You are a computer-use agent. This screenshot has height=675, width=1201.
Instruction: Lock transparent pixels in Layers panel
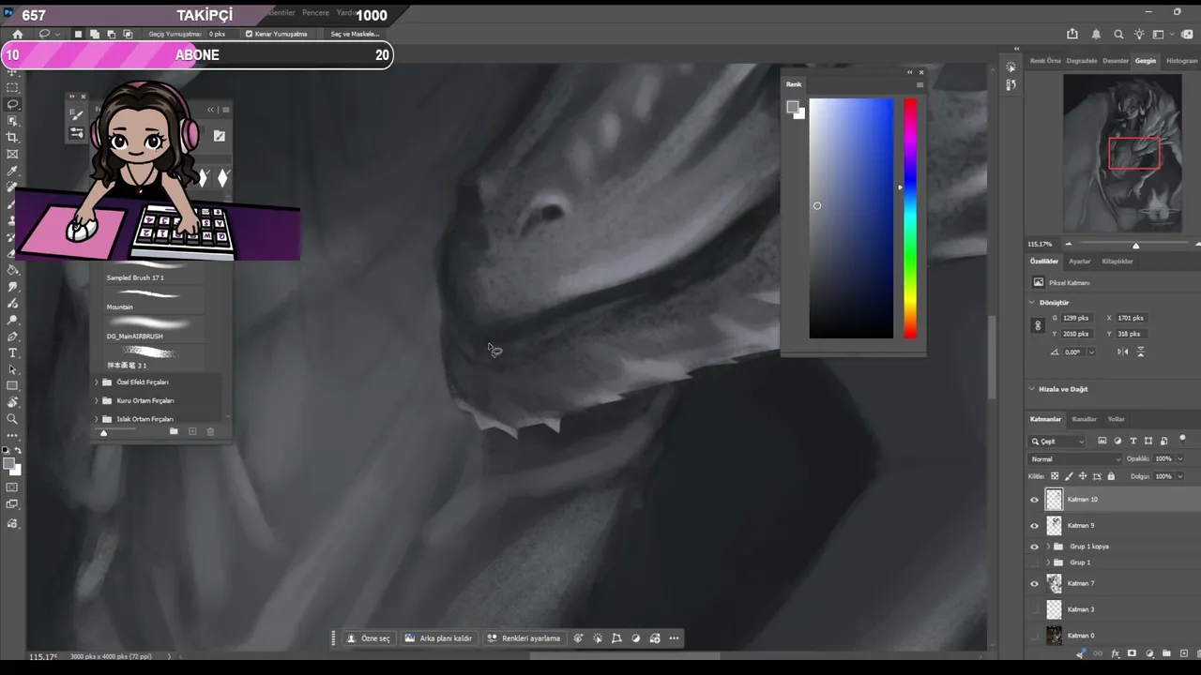1055,476
